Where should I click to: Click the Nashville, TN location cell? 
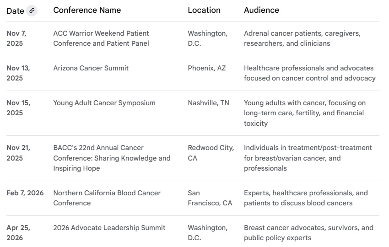pos(209,103)
